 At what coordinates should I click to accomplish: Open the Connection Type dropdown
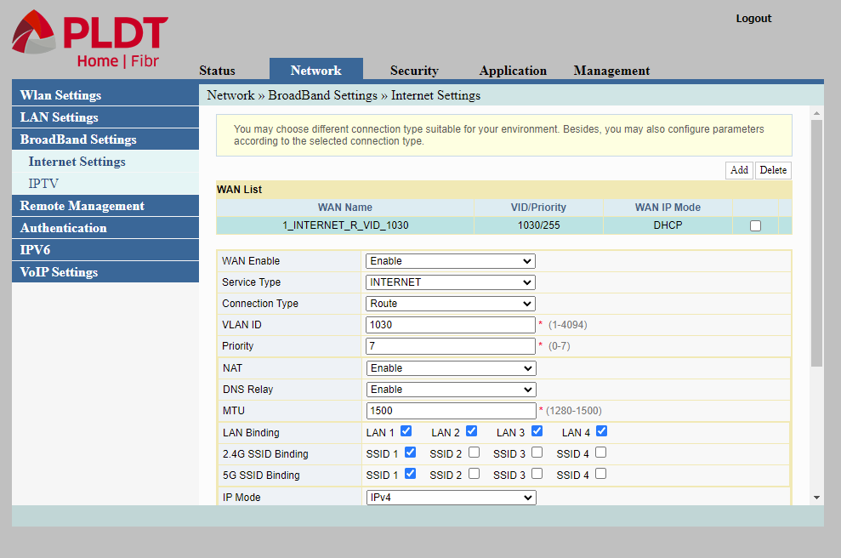pyautogui.click(x=450, y=303)
